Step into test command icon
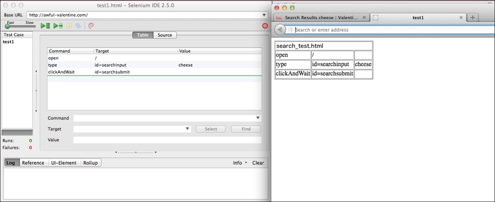This screenshot has height=202, width=495. click(x=78, y=26)
